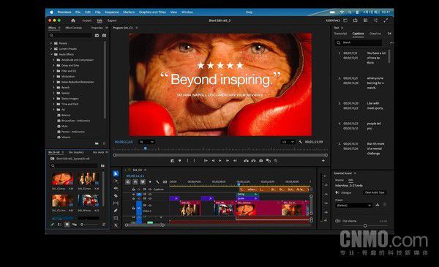The image size is (439, 267).
Task: Expand Noise Reduction/Restoration folder
Action: [53, 82]
